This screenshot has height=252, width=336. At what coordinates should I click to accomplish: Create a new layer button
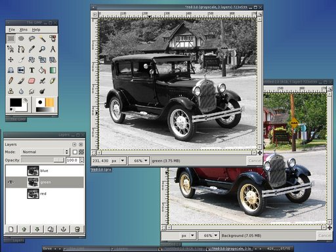11,229
